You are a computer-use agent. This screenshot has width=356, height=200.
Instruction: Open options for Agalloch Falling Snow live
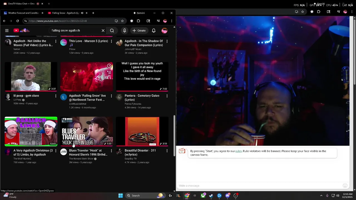pos(111,96)
